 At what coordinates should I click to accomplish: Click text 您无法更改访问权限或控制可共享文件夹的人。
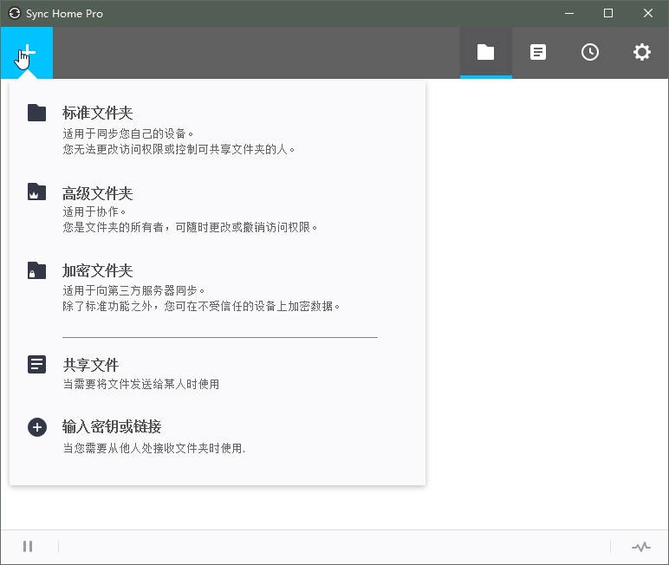(x=179, y=149)
